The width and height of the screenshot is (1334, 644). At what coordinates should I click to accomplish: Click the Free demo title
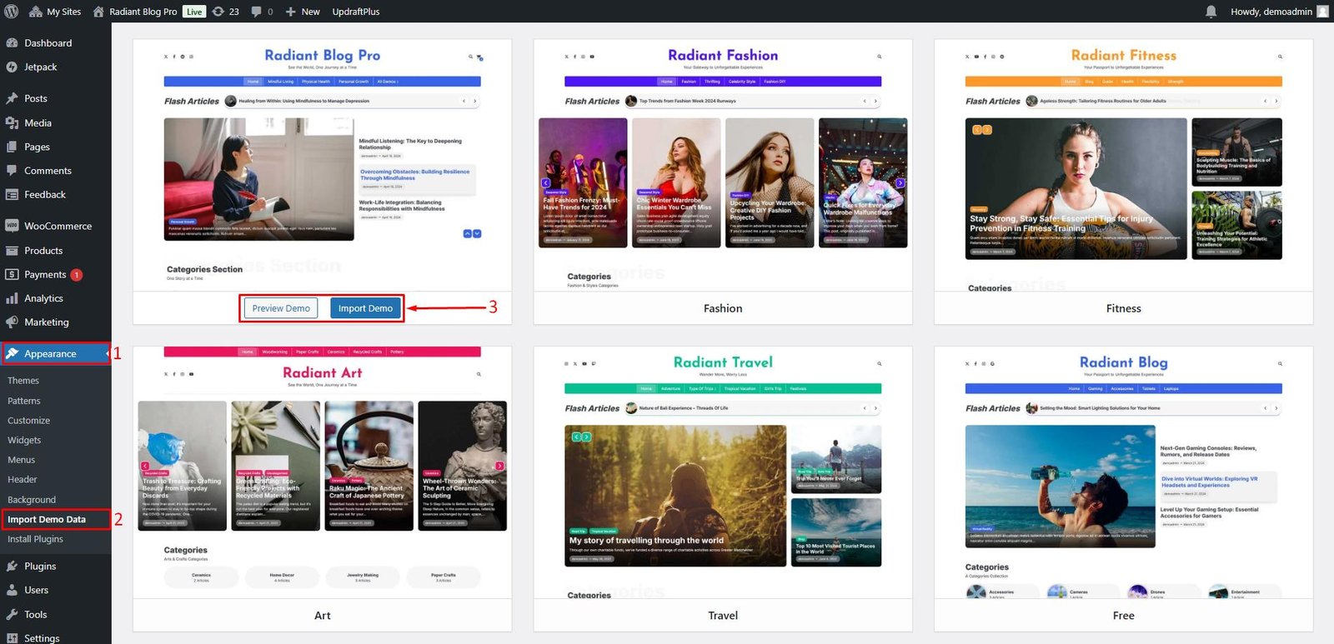(x=1123, y=616)
